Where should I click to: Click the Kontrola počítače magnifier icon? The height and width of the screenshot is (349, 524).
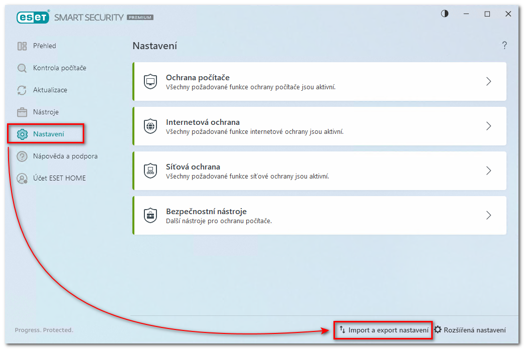(x=22, y=68)
